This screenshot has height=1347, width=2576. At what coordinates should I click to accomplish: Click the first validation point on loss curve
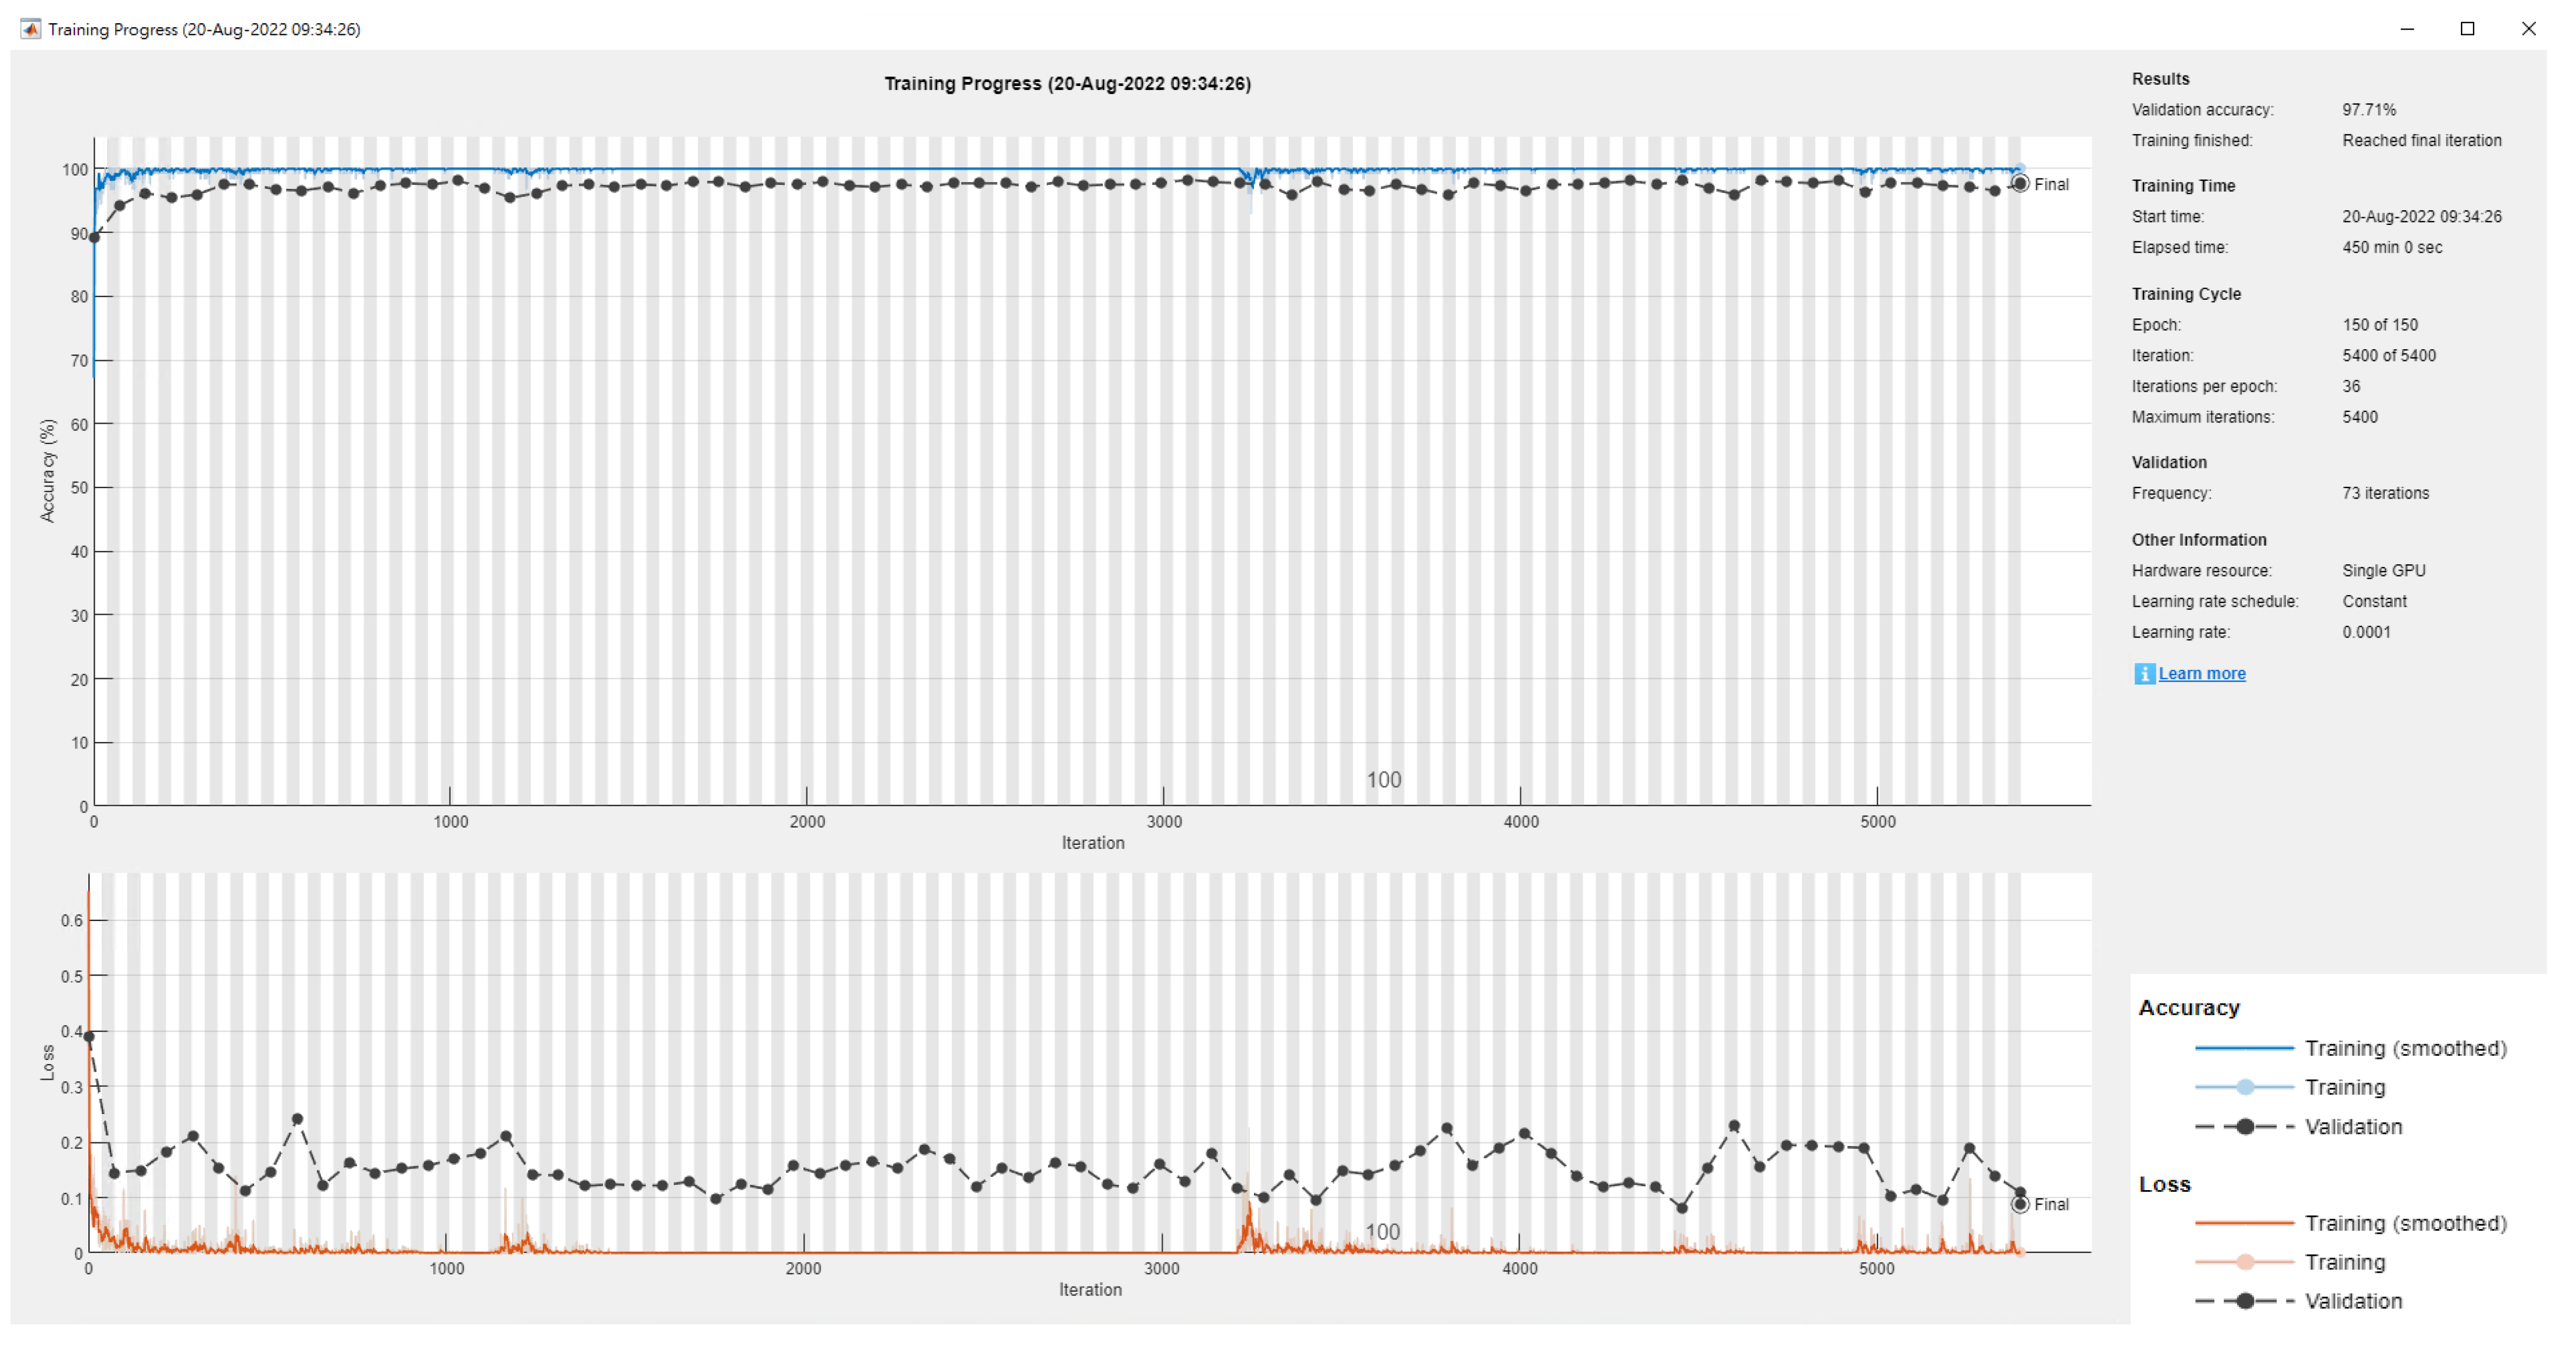89,1037
